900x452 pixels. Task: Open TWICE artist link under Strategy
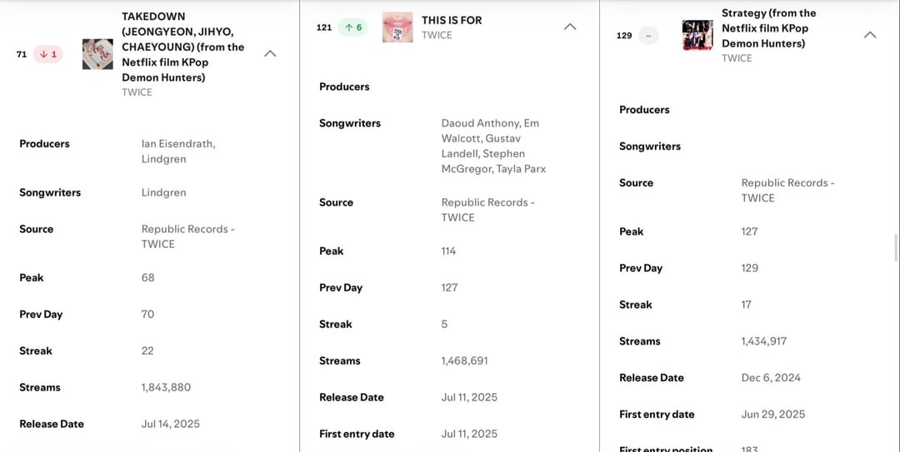click(x=737, y=58)
